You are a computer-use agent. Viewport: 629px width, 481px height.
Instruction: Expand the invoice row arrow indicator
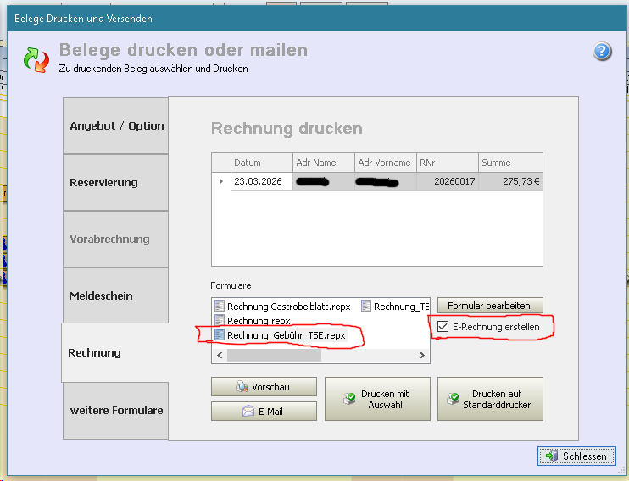(x=221, y=181)
